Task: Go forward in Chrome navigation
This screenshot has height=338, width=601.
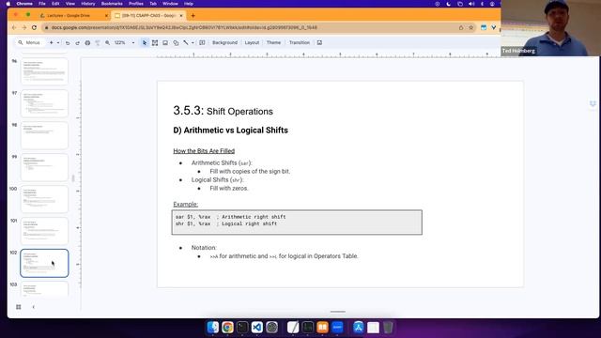Action: click(x=24, y=27)
